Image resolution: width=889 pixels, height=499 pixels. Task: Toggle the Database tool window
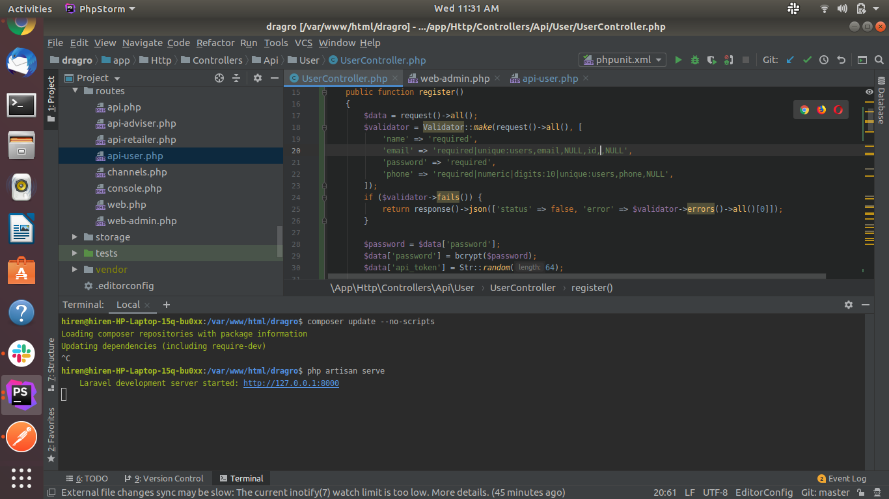click(881, 101)
